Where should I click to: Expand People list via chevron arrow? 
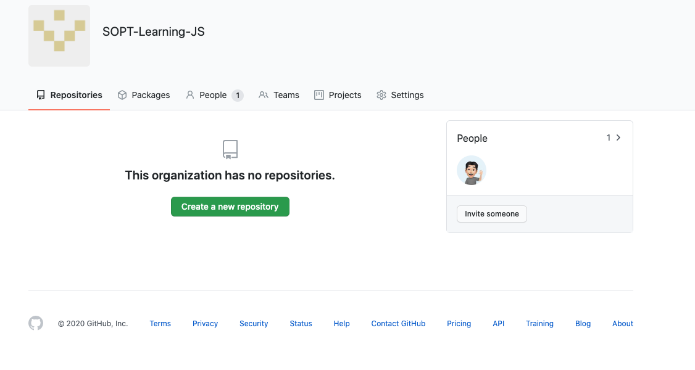coord(618,138)
